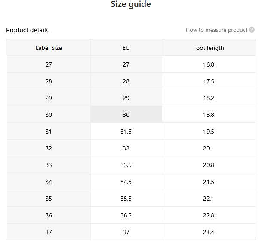Screen dimensions: 262x245
Task: Click the Size guide title
Action: click(x=131, y=4)
